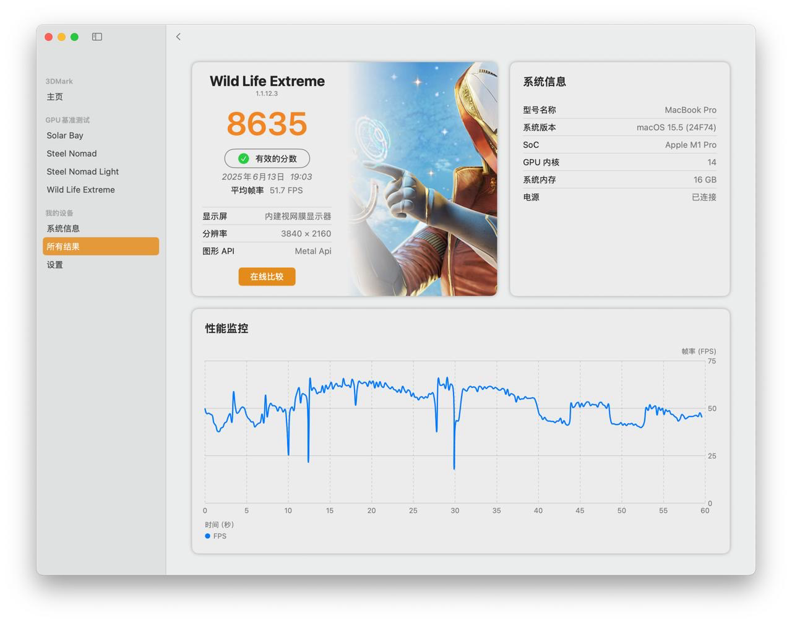
Task: Click the FPS line chart
Action: click(454, 432)
